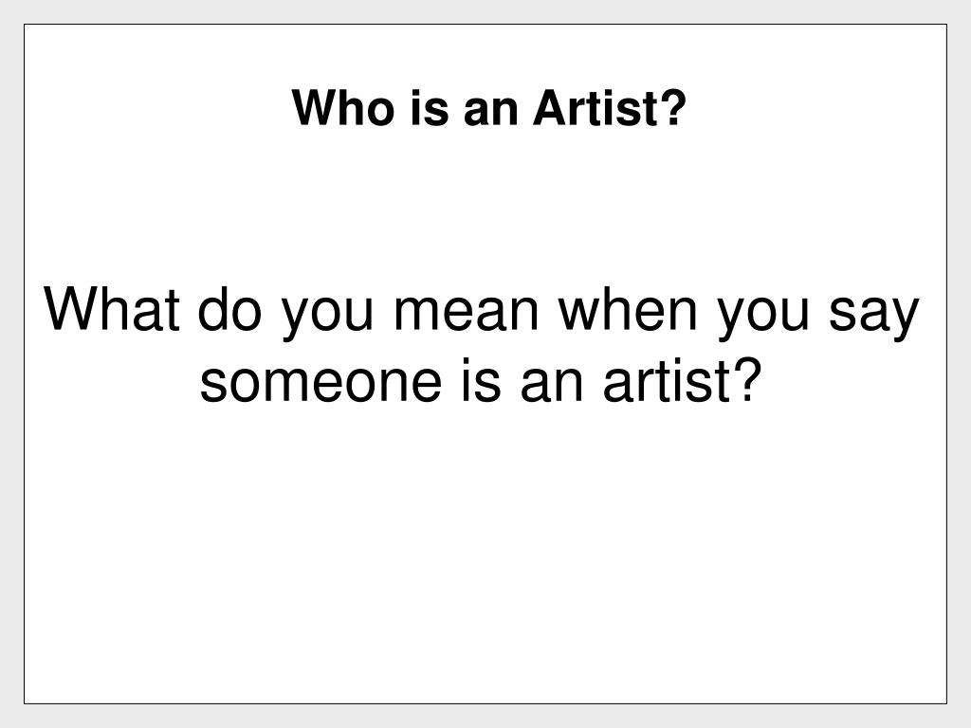971x728 pixels.
Task: Click the word 'Artist?' in the bold title
Action: (x=610, y=108)
